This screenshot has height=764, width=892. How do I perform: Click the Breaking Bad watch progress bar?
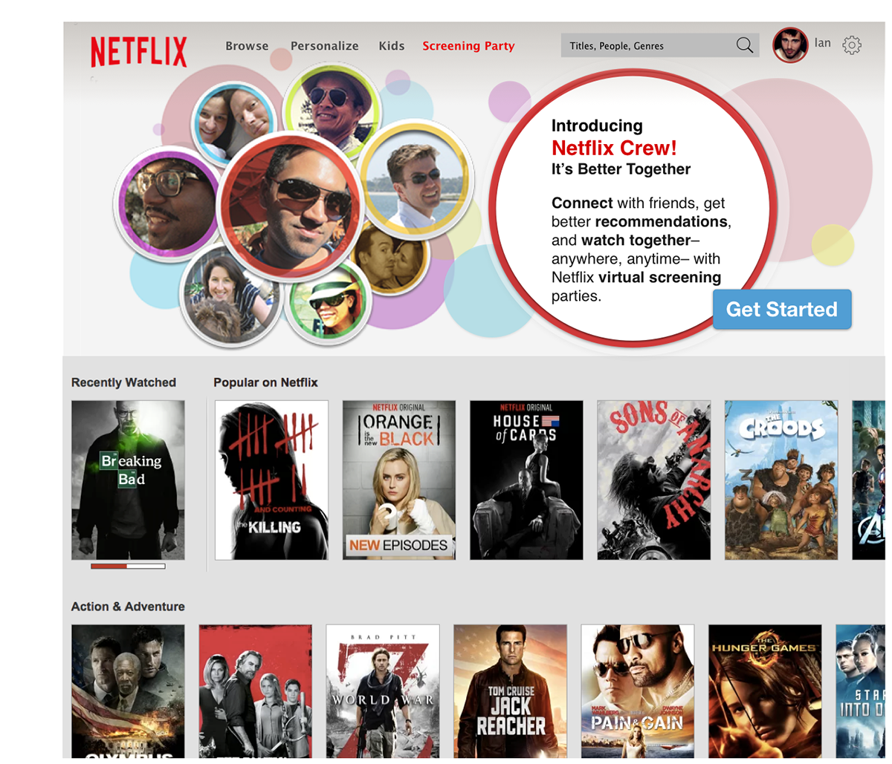pyautogui.click(x=128, y=566)
